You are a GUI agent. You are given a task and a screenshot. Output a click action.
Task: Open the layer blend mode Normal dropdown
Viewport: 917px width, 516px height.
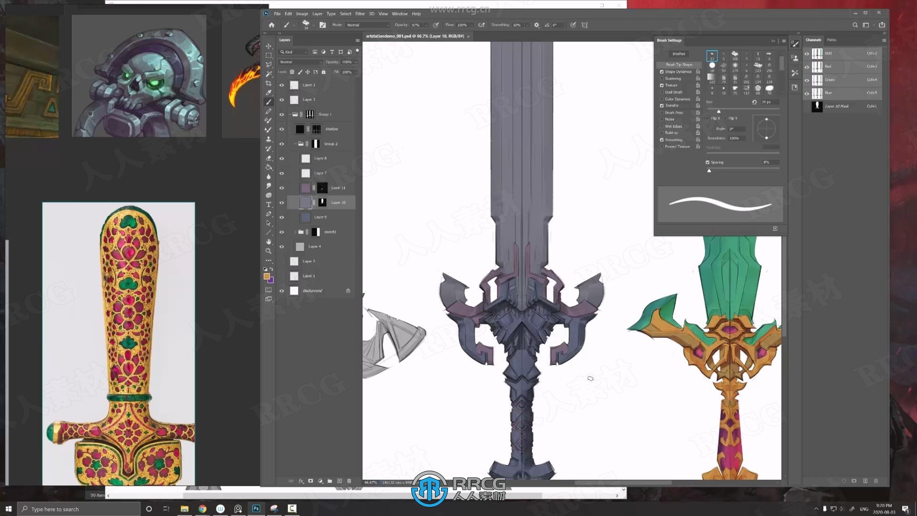point(301,62)
